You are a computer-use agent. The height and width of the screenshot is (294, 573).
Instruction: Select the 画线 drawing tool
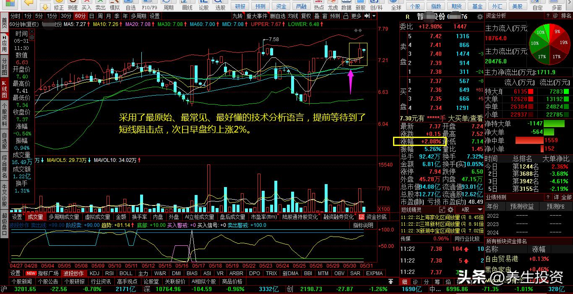click(x=187, y=5)
